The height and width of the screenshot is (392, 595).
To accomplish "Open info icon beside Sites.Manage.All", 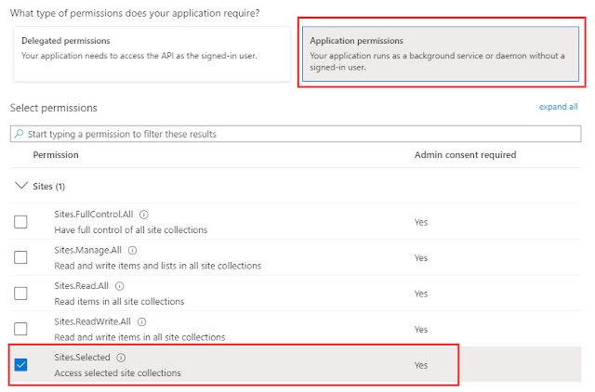I will click(x=132, y=250).
